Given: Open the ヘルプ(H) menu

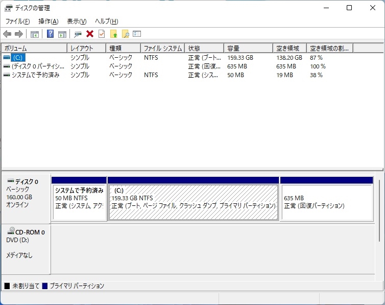Looking at the screenshot, I should tap(107, 21).
